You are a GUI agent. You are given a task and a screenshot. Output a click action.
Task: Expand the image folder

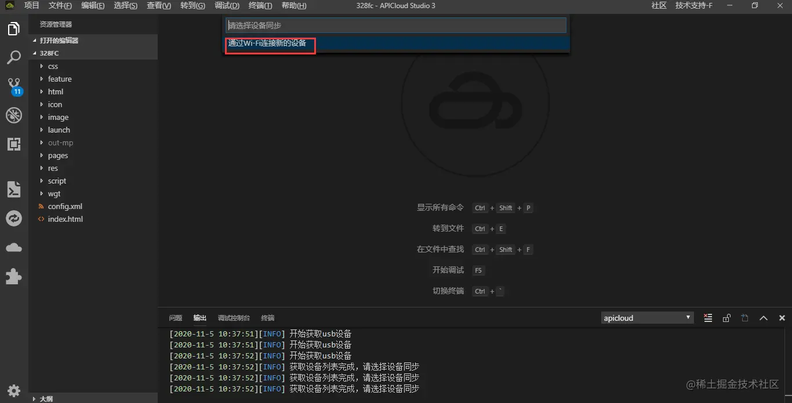pyautogui.click(x=93, y=117)
